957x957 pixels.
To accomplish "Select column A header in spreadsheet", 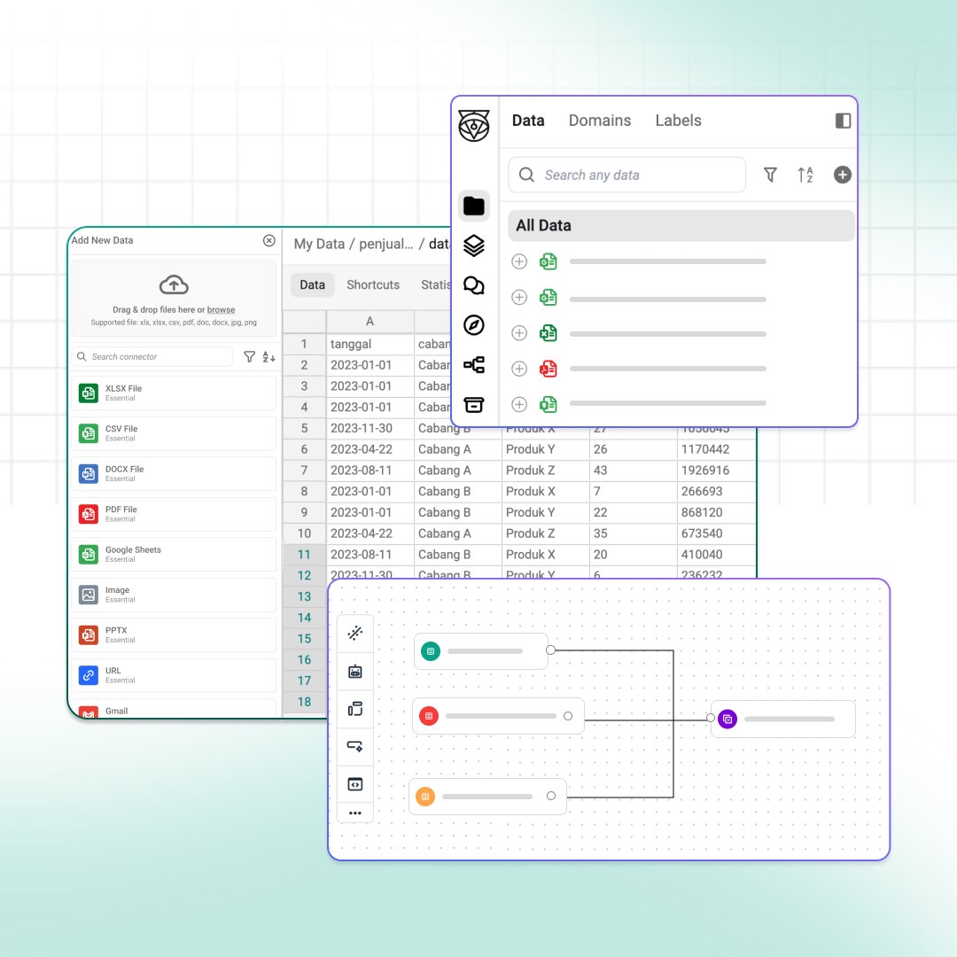I will 370,322.
